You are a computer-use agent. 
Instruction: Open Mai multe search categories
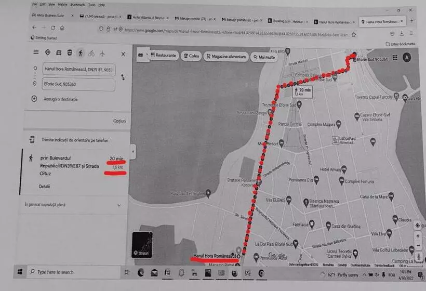tap(264, 57)
